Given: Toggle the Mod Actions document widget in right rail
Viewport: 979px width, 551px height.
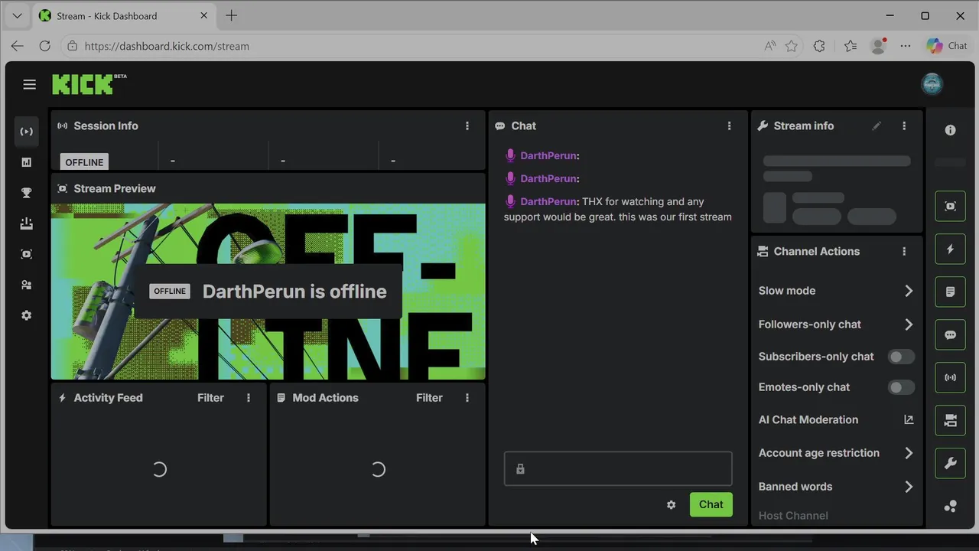Looking at the screenshot, I should (950, 292).
